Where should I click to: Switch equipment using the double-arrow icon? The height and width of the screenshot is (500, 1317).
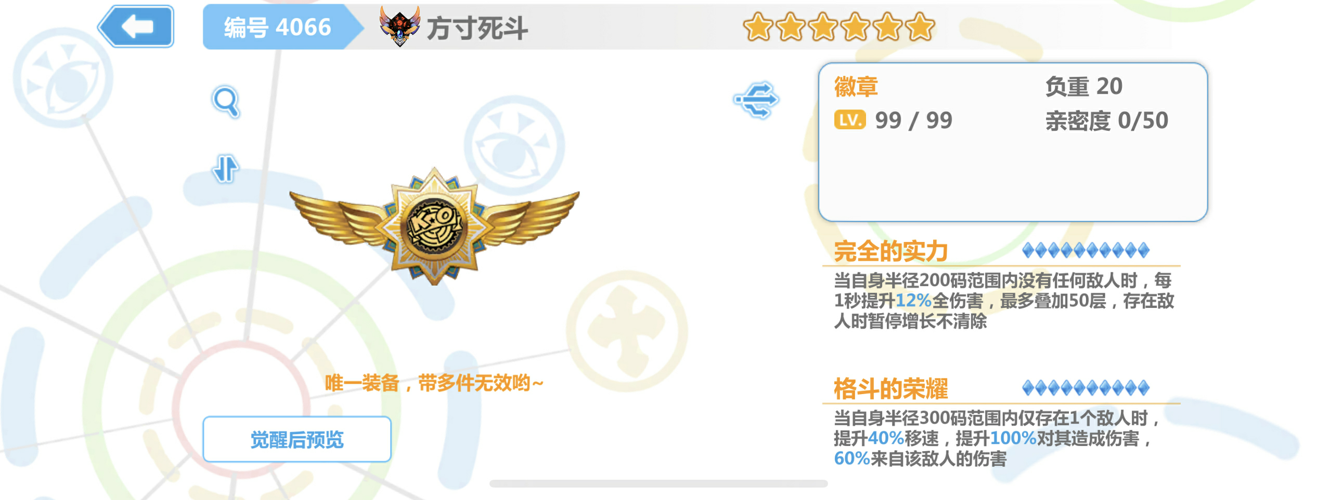coord(756,100)
